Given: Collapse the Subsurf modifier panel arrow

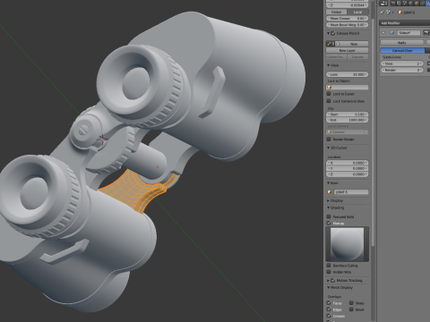Looking at the screenshot, I should point(383,33).
